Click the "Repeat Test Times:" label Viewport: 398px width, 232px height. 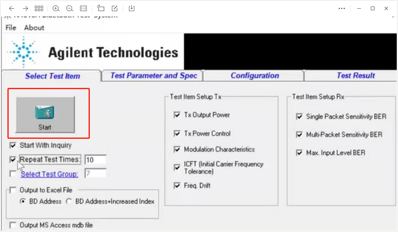(50, 159)
